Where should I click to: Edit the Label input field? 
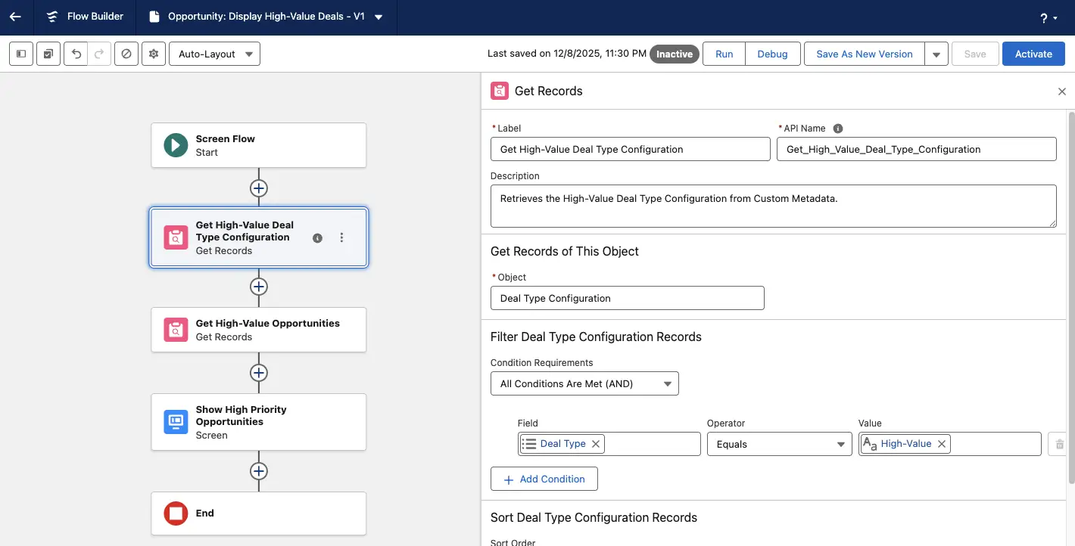(x=631, y=149)
